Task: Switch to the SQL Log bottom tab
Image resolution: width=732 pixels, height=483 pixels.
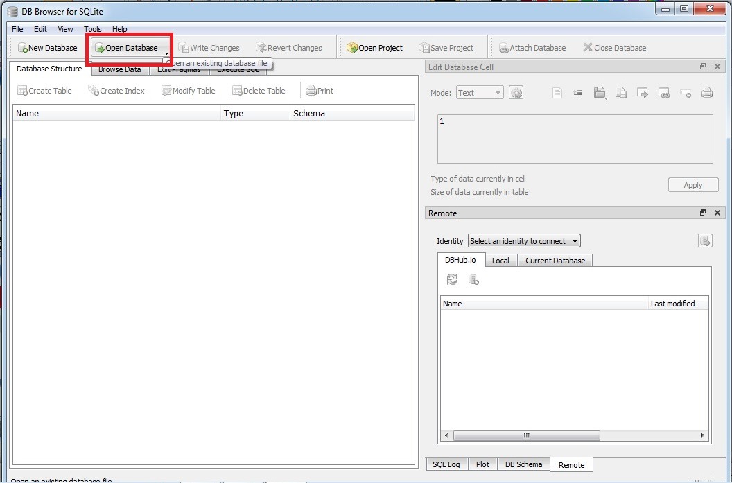Action: pyautogui.click(x=446, y=464)
